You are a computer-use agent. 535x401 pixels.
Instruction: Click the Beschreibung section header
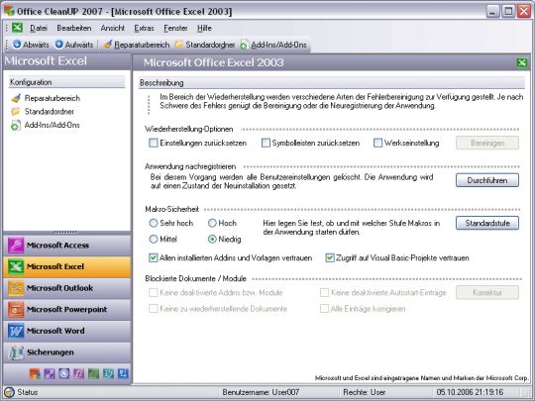331,83
